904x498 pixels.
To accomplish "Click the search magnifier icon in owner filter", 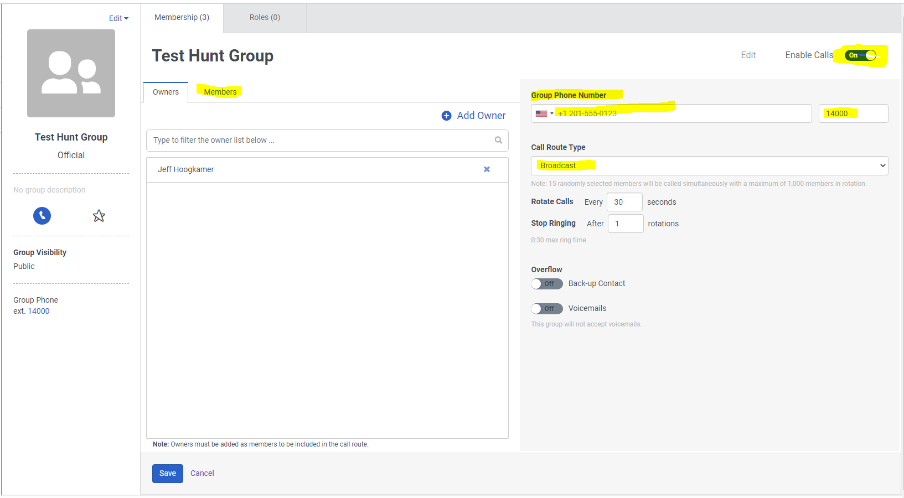I will pos(498,141).
